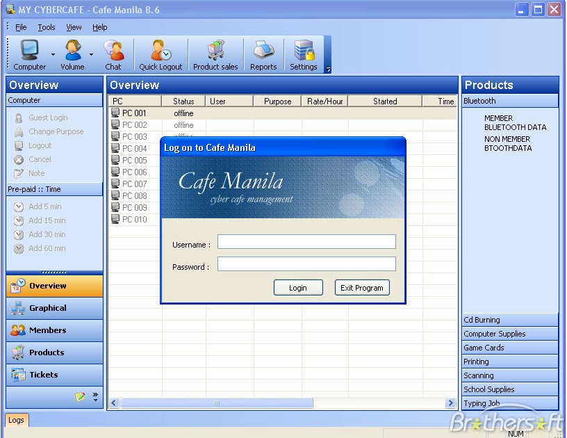Click the Volume toolbar icon

pyautogui.click(x=71, y=54)
